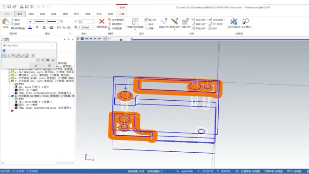309x174 pixels.
Task: Play the toolpath backplot simulation
Action: (78, 39)
